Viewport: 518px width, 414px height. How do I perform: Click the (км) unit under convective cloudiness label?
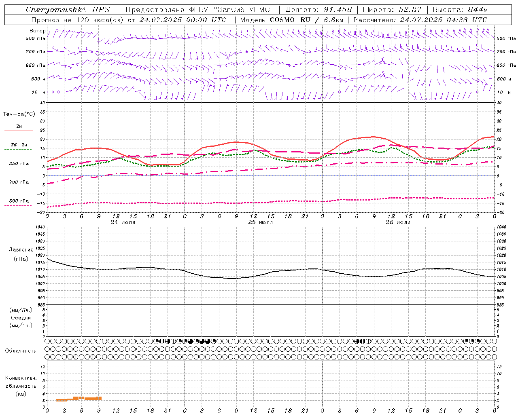click(x=21, y=394)
